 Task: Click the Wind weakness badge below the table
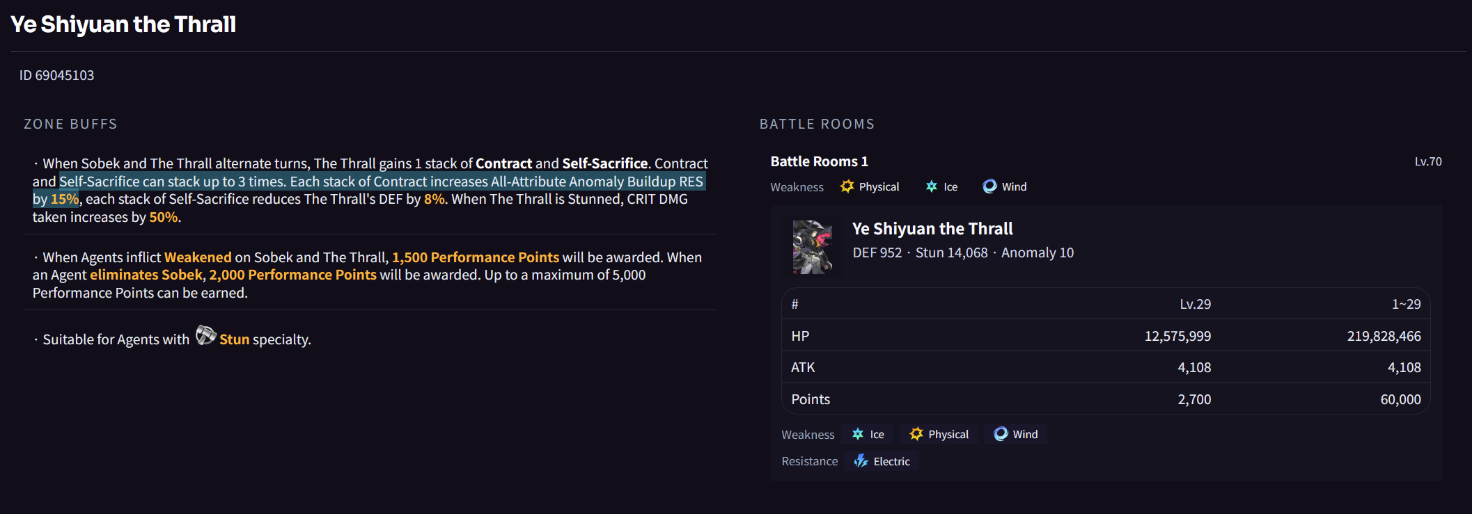tap(1016, 434)
